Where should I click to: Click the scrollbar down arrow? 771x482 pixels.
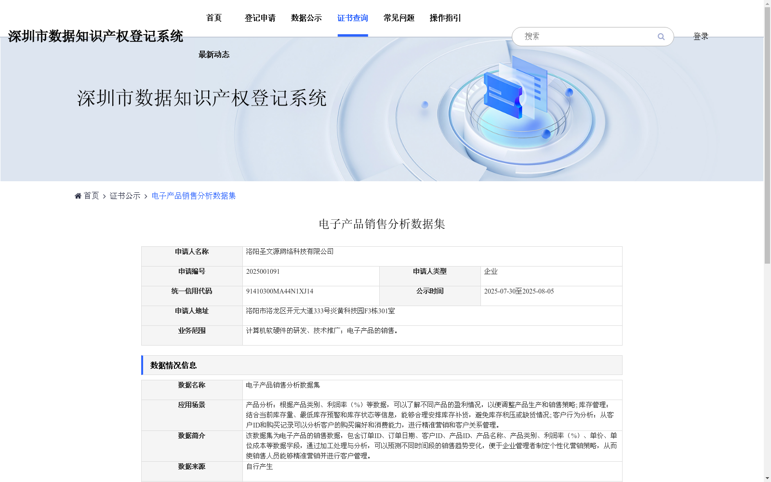(x=767, y=478)
